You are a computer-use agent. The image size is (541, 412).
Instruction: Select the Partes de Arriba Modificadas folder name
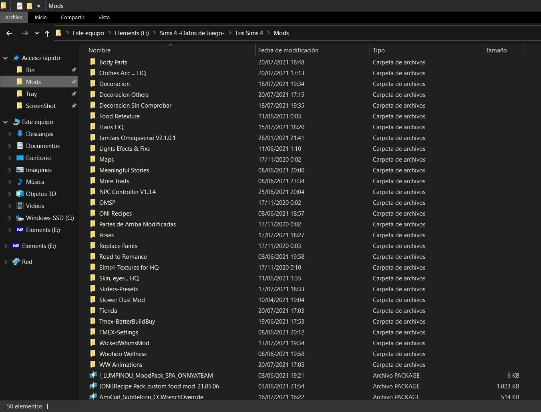[138, 224]
